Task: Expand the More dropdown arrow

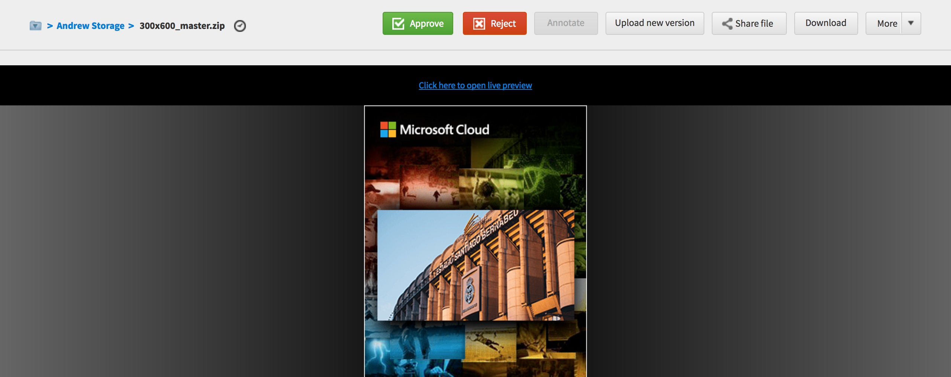Action: click(911, 23)
